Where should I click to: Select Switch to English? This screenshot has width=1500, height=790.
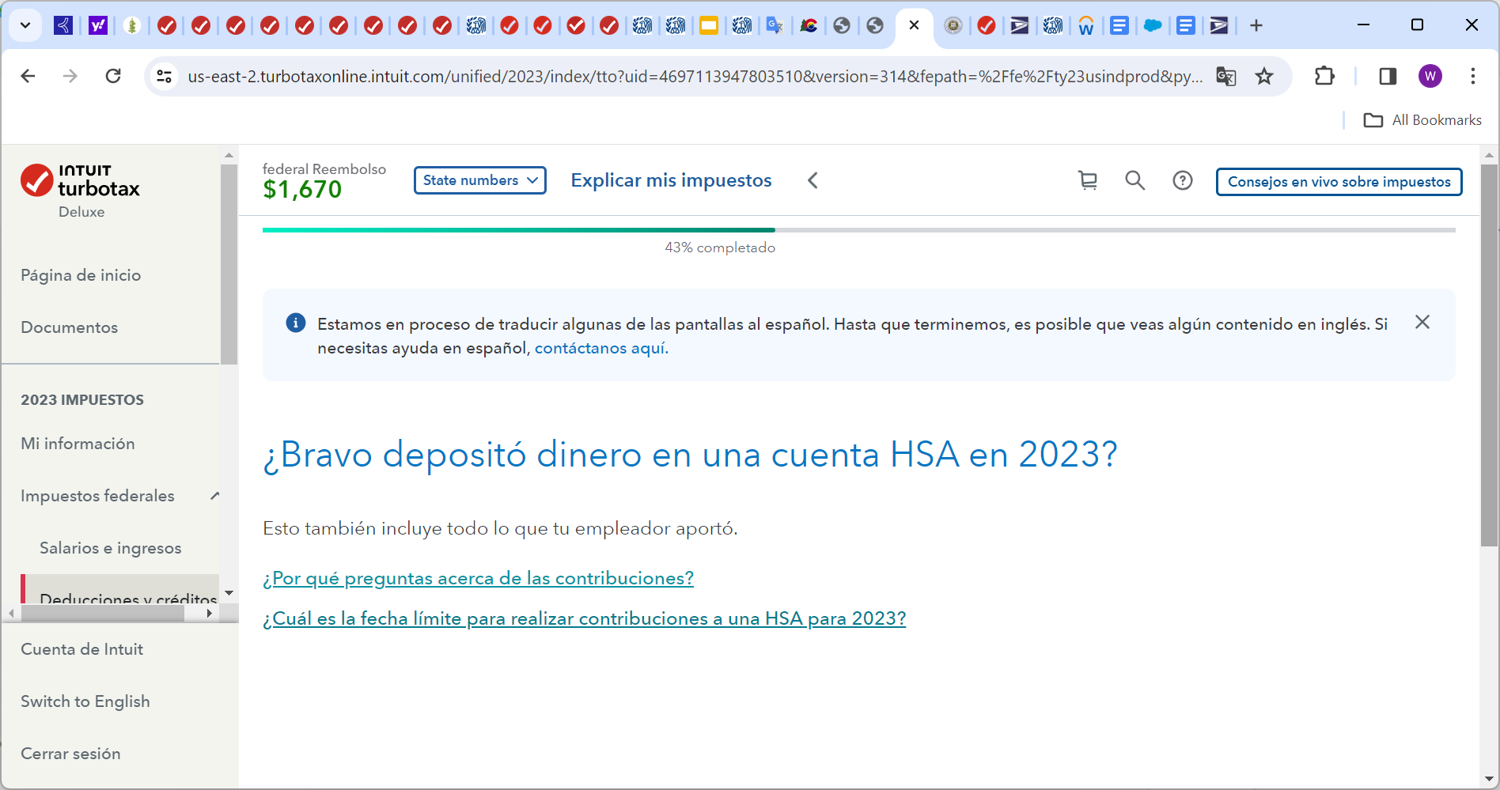click(x=85, y=701)
